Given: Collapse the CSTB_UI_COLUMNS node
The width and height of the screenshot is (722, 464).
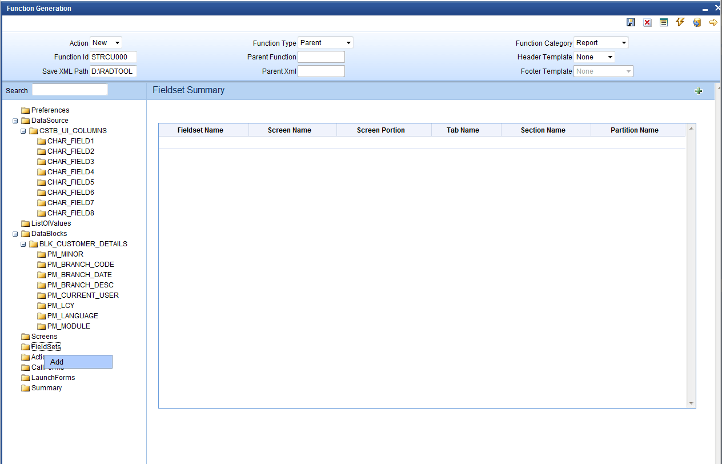Looking at the screenshot, I should pos(23,131).
